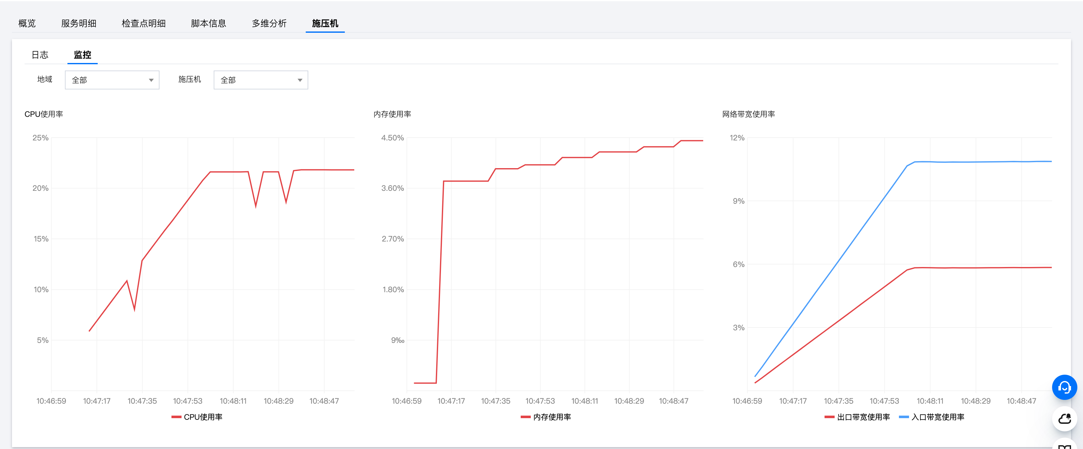Open the documentation book icon
Viewport: 1083px width, 449px height.
click(x=1064, y=445)
